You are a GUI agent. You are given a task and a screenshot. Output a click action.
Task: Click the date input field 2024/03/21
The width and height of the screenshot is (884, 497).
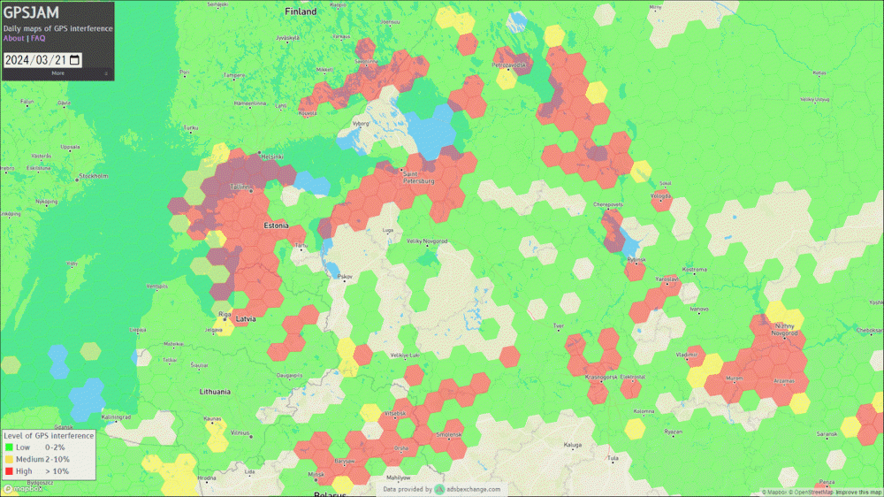click(x=35, y=60)
